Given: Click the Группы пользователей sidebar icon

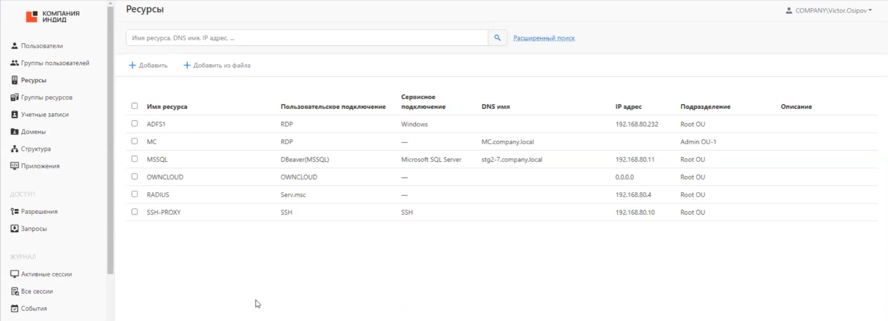Looking at the screenshot, I should point(14,63).
